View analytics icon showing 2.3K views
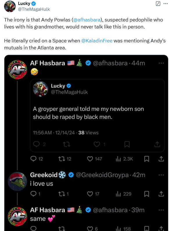 118,159
